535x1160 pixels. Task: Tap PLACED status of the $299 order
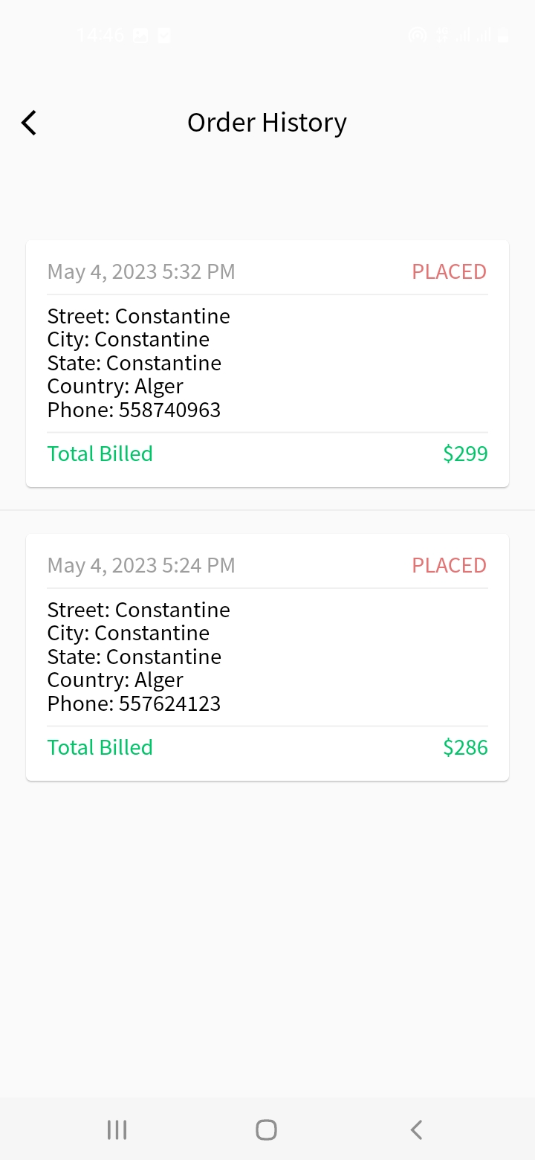pyautogui.click(x=449, y=272)
